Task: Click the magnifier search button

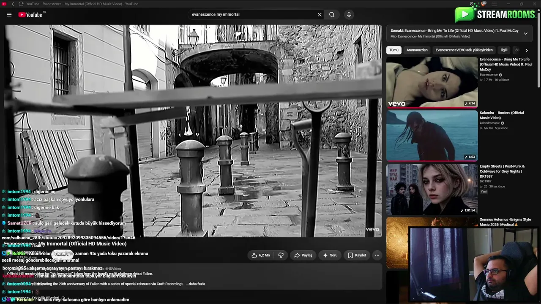Action: pyautogui.click(x=332, y=14)
